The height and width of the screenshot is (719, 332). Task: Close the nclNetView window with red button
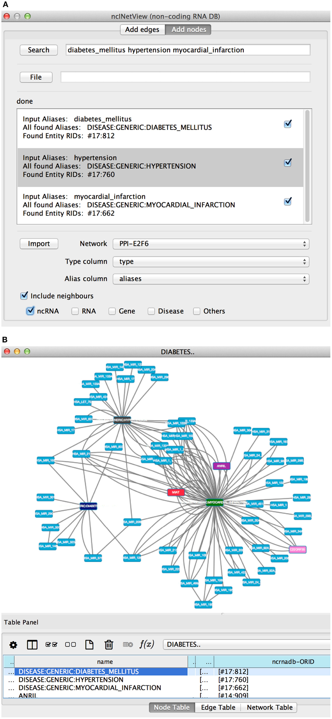click(7, 16)
